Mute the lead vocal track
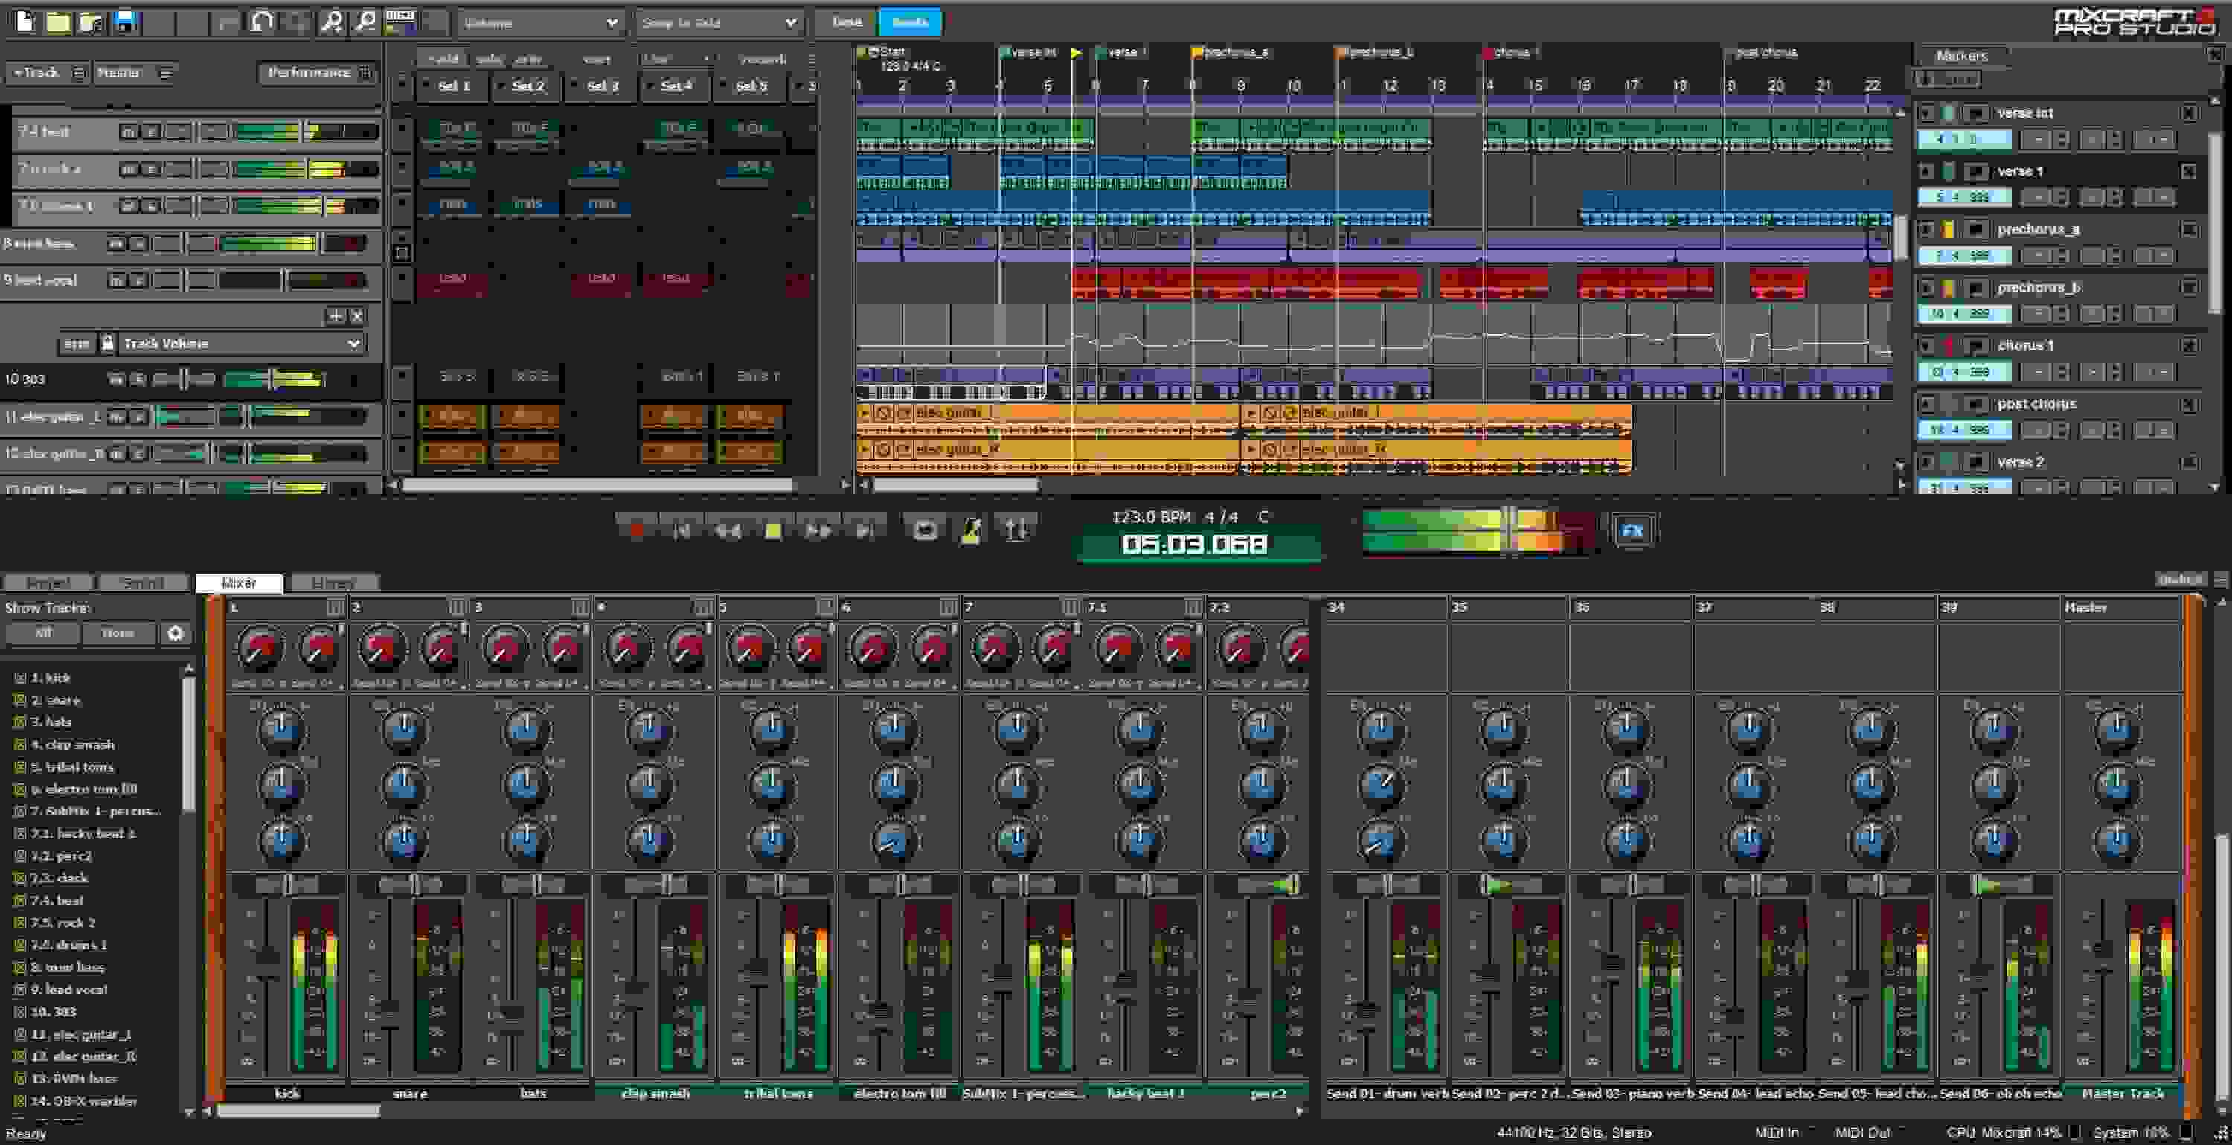Screen dimensions: 2232x1145 click(x=119, y=280)
